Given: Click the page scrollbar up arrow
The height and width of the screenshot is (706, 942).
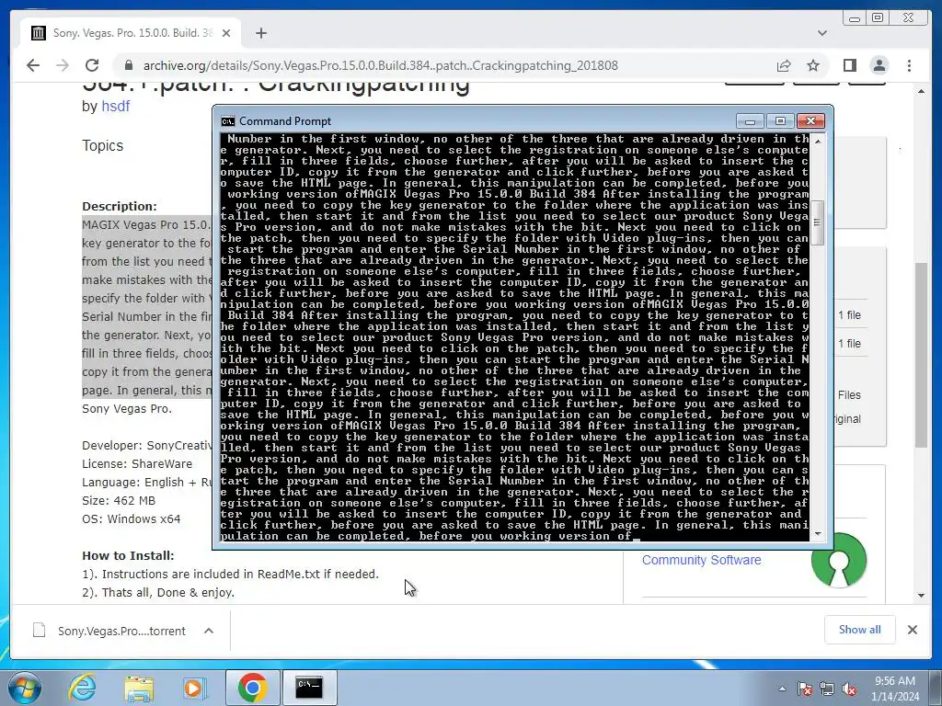Looking at the screenshot, I should coord(921,91).
